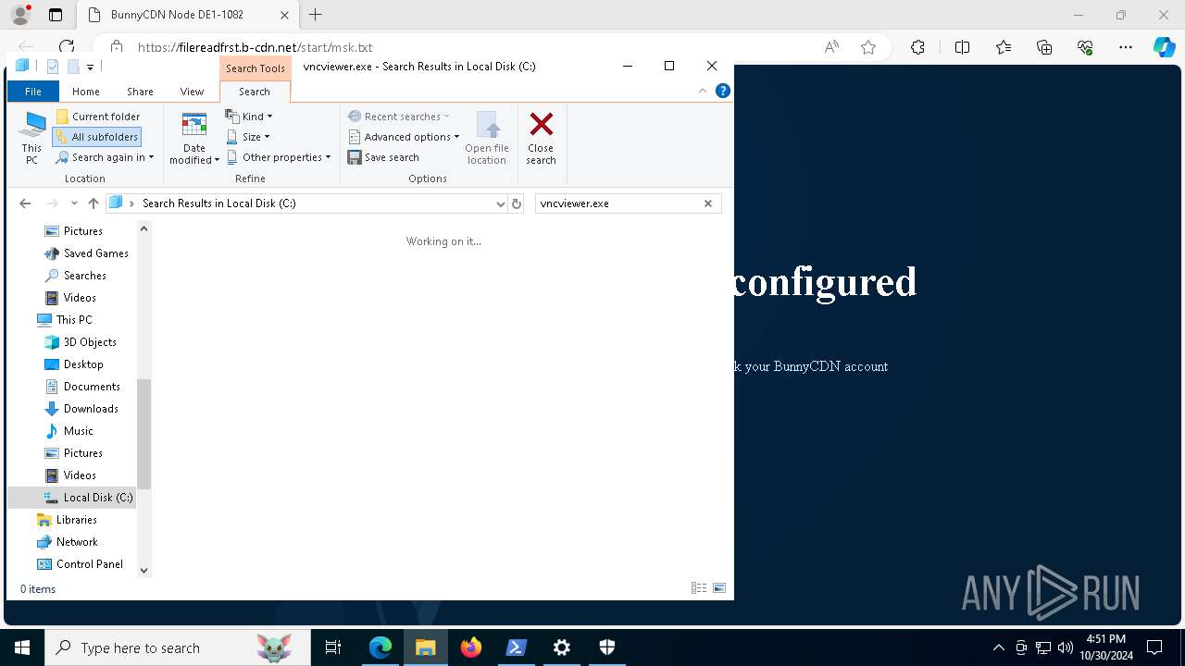
Task: Refresh the search results
Action: pyautogui.click(x=517, y=203)
